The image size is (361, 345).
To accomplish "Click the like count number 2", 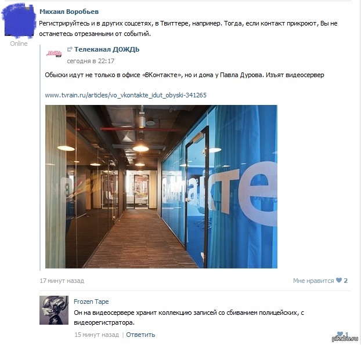I will (x=345, y=281).
